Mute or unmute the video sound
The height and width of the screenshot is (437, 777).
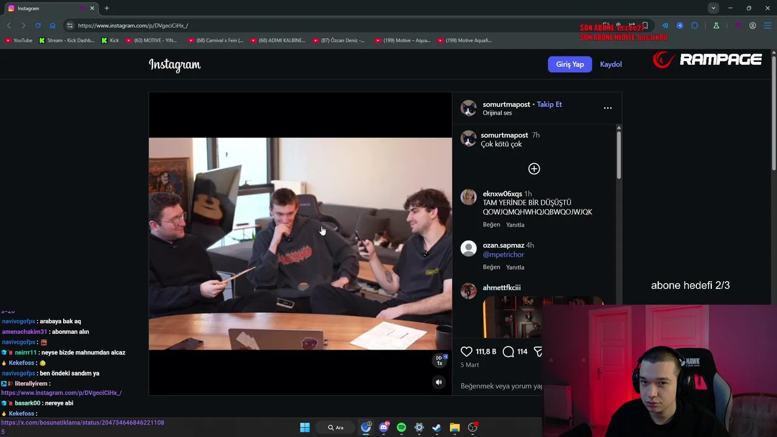click(x=439, y=382)
